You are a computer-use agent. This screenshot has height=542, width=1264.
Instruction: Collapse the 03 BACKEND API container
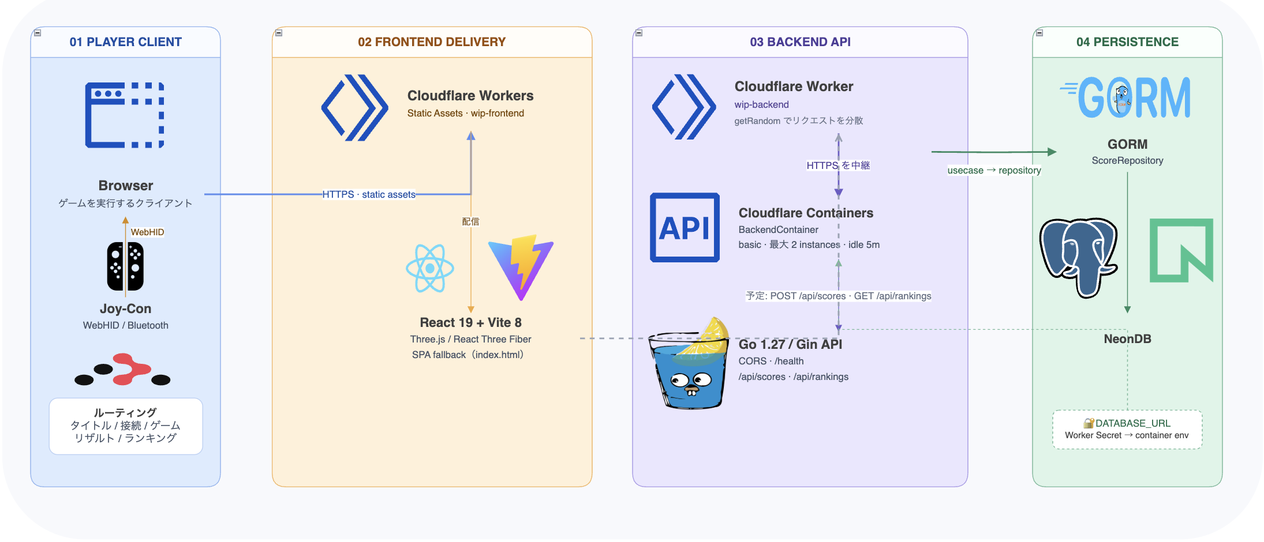click(x=639, y=33)
